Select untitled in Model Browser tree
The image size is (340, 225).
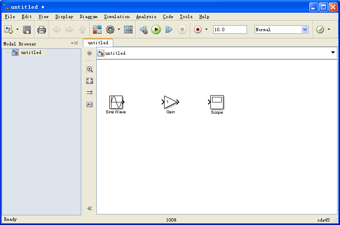tap(31, 52)
